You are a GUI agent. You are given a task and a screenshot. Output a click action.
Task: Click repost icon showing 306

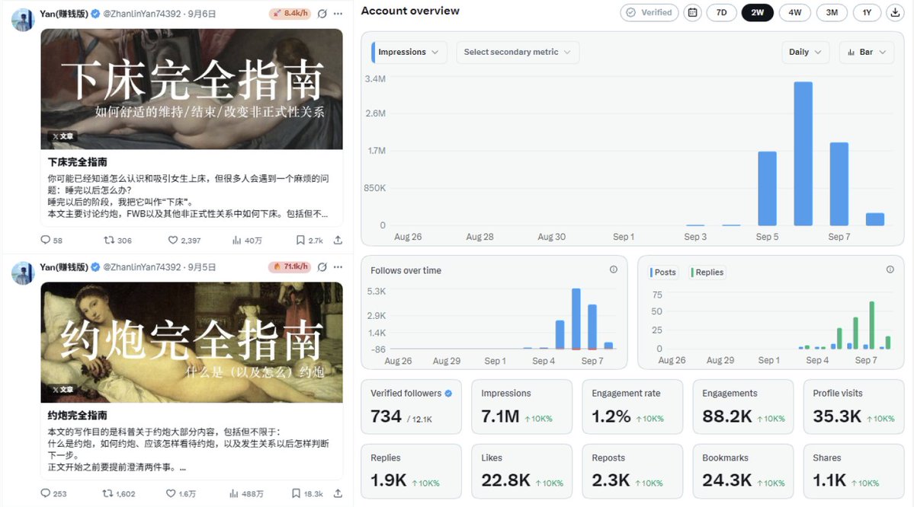tap(109, 240)
